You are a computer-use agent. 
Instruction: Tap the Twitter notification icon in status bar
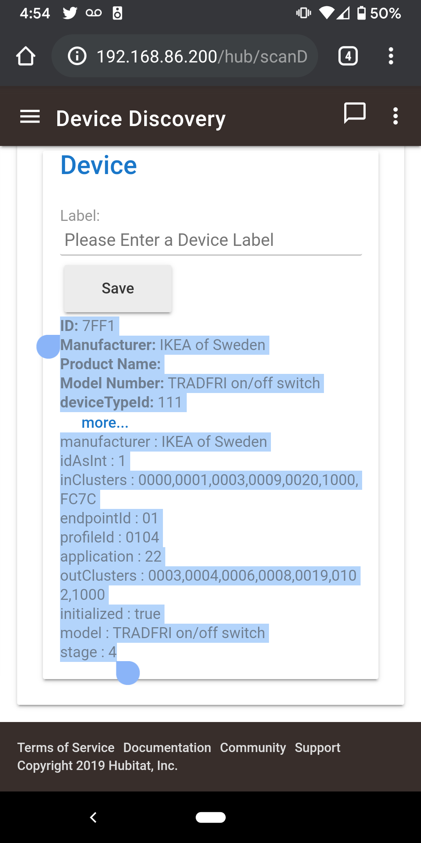70,13
